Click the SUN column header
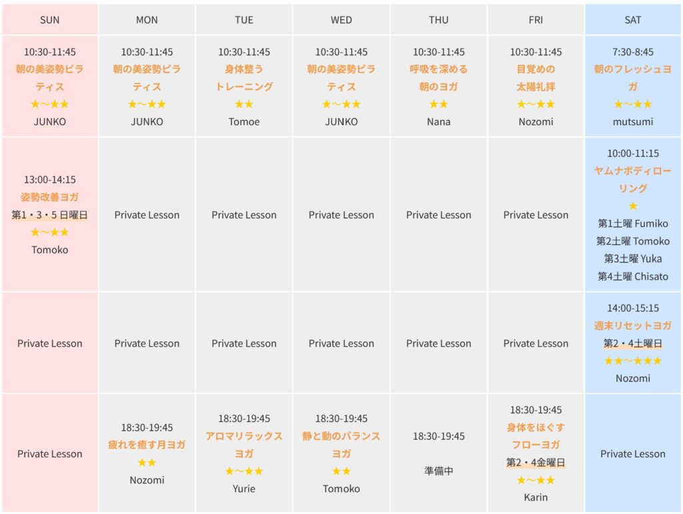 [49, 20]
